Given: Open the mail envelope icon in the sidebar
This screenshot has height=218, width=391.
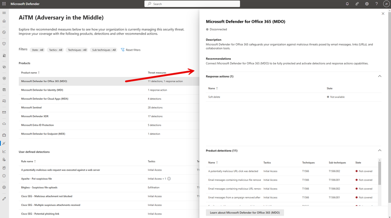Looking at the screenshot, I should point(4,112).
